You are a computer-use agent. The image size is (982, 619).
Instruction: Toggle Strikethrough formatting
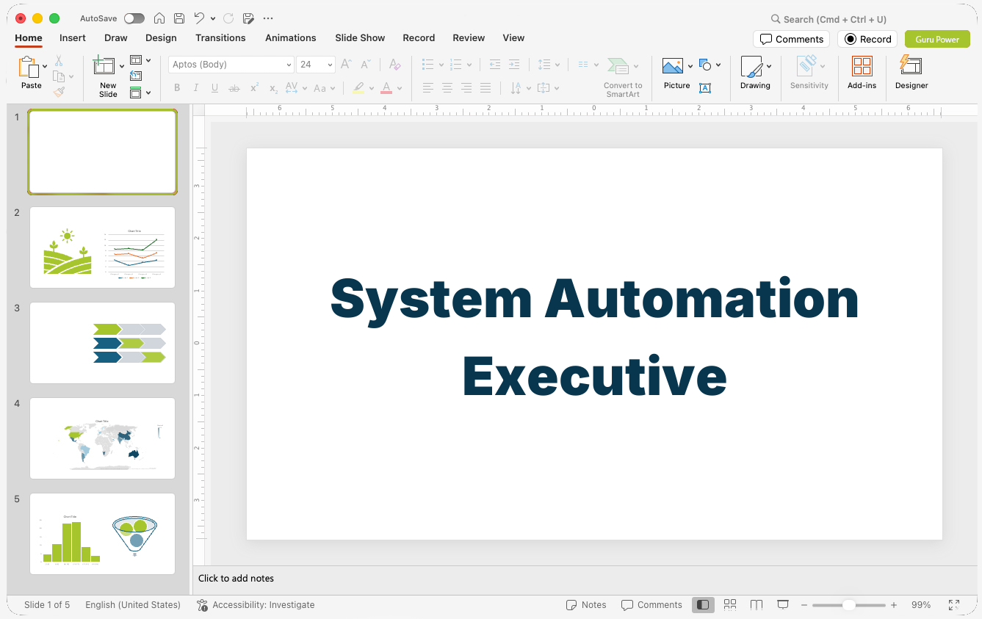coord(234,88)
